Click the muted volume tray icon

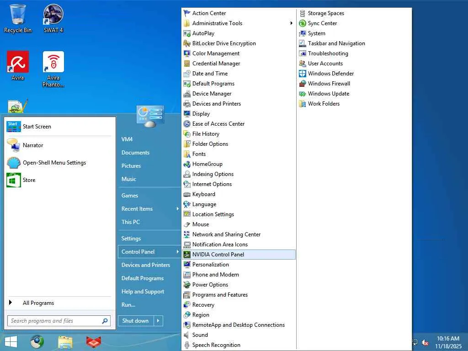coord(425,343)
